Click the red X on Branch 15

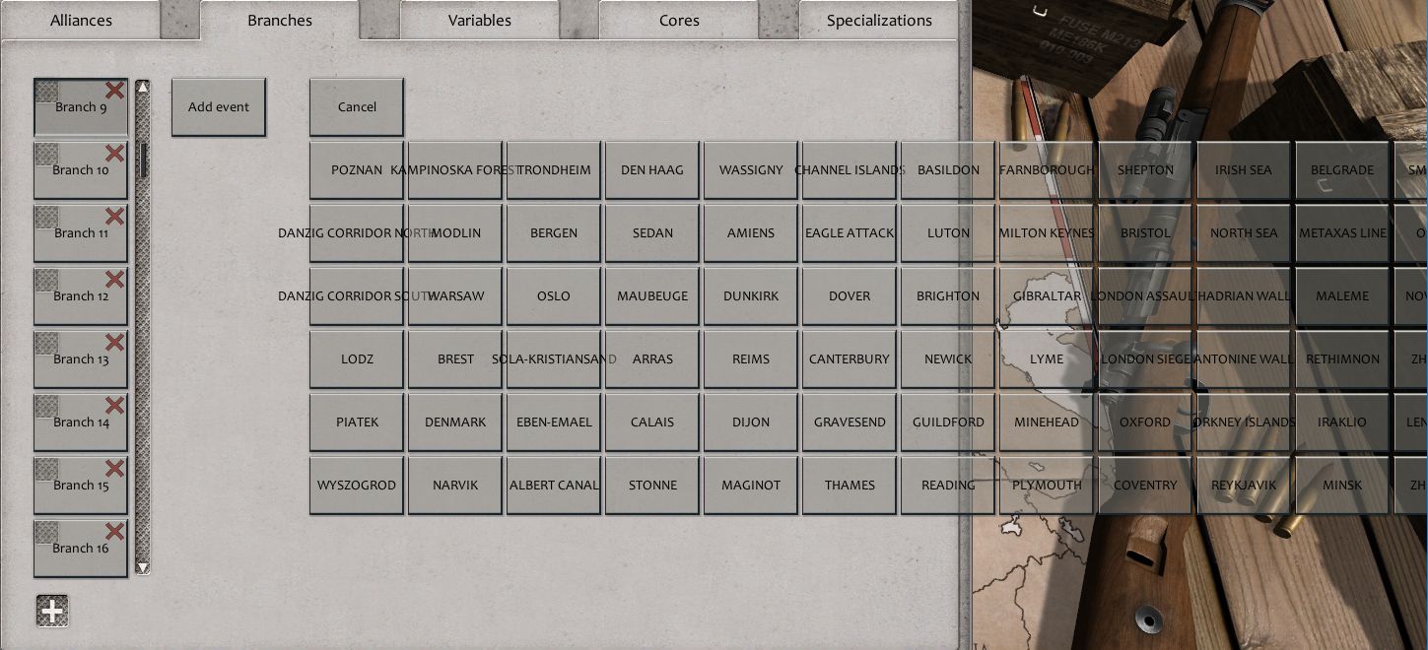pyautogui.click(x=115, y=469)
